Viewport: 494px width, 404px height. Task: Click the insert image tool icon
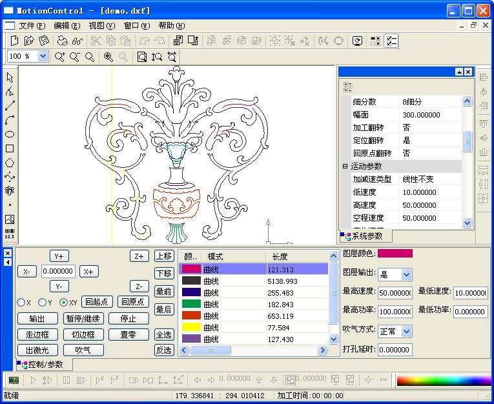(10, 219)
